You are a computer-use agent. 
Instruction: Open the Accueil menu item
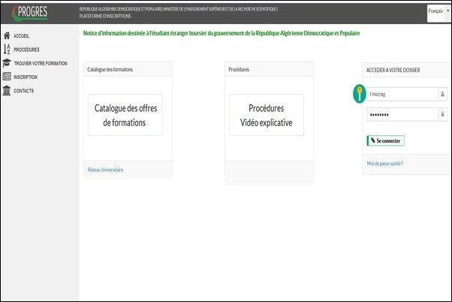pyautogui.click(x=23, y=36)
